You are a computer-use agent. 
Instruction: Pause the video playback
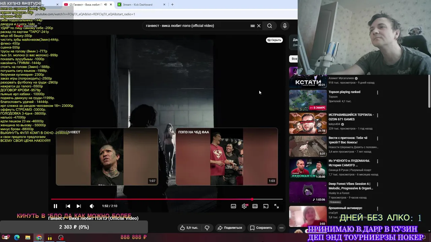[x=55, y=206]
